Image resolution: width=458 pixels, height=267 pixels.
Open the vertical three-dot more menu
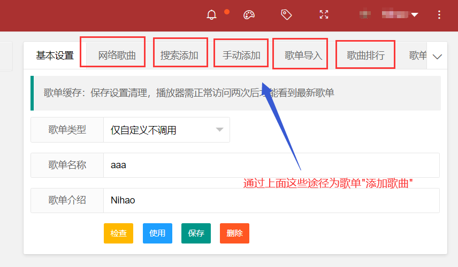coord(439,15)
